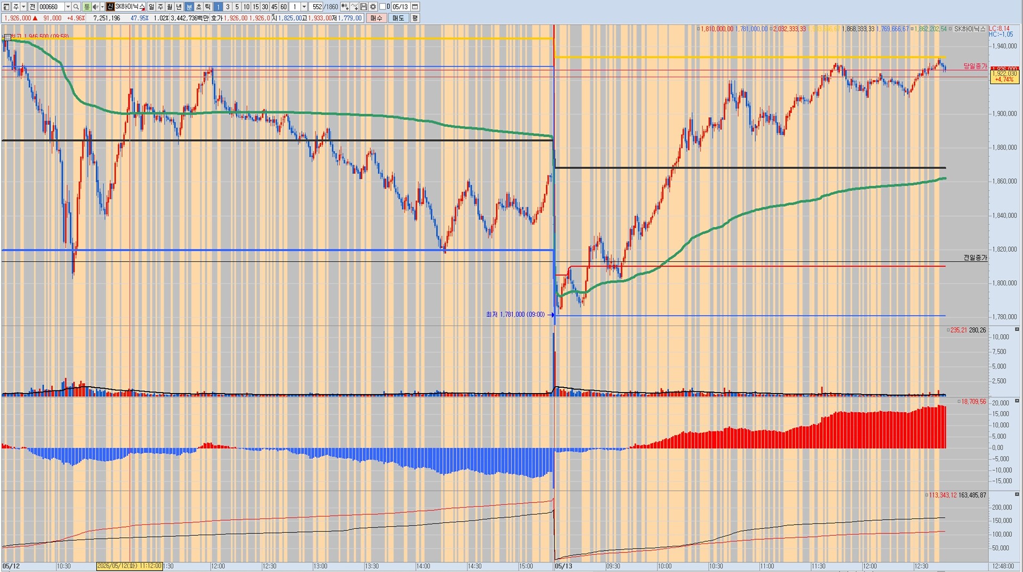1023x572 pixels.
Task: Switch to monthly 월 chart period
Action: click(x=170, y=7)
